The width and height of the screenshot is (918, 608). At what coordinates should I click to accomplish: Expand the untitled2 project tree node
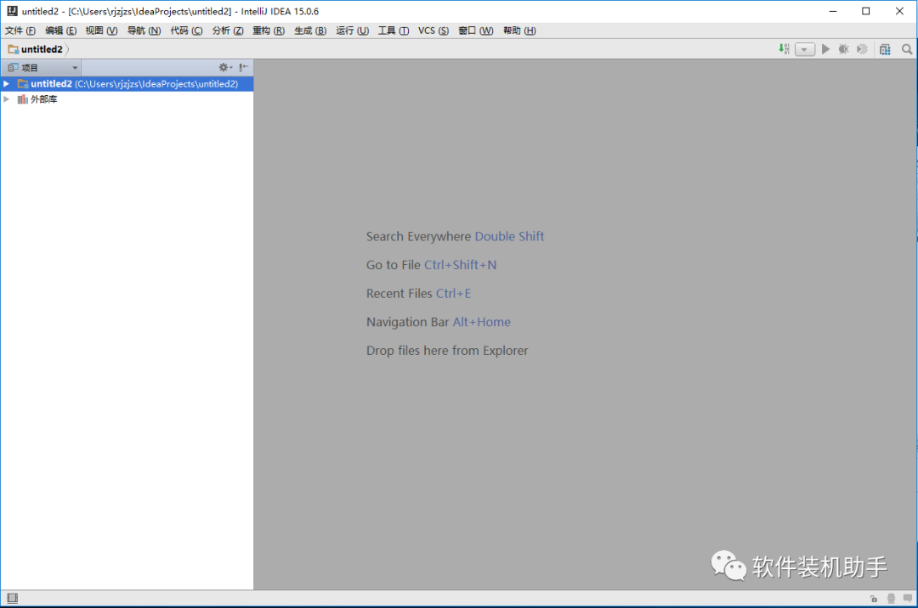click(7, 83)
